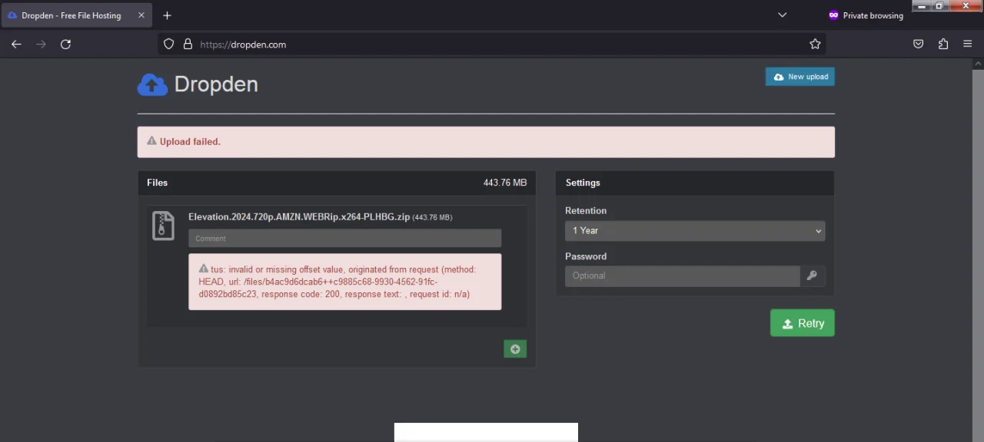Click the tus invalid offset error message
The width and height of the screenshot is (984, 442).
(344, 282)
